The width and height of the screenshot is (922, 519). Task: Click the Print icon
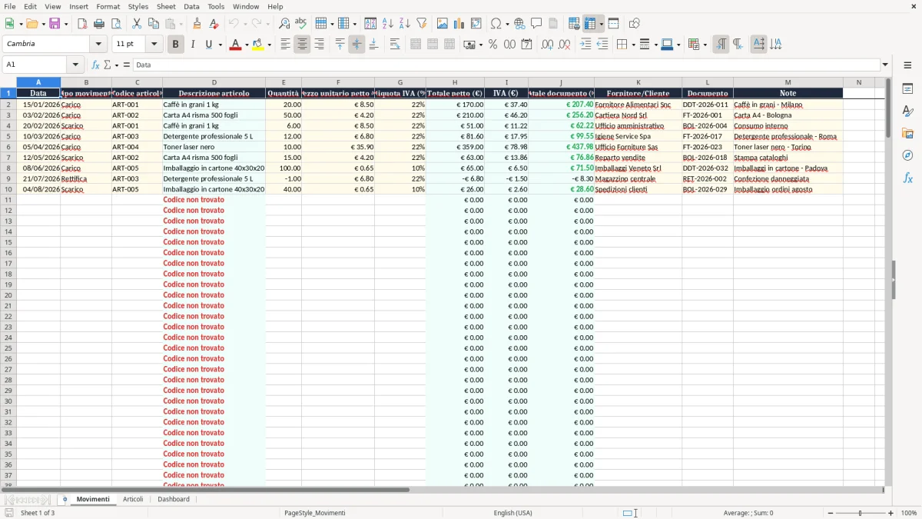99,24
